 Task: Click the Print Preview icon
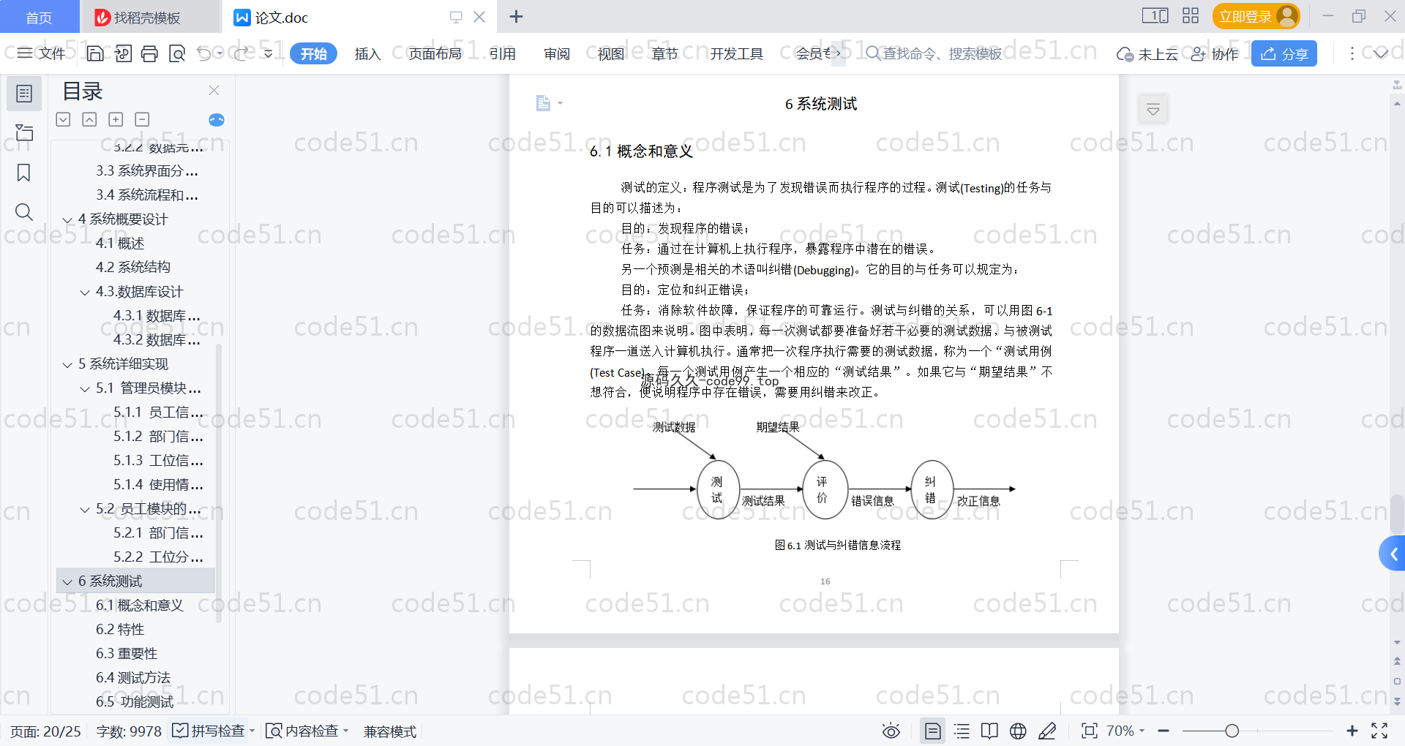(x=176, y=53)
